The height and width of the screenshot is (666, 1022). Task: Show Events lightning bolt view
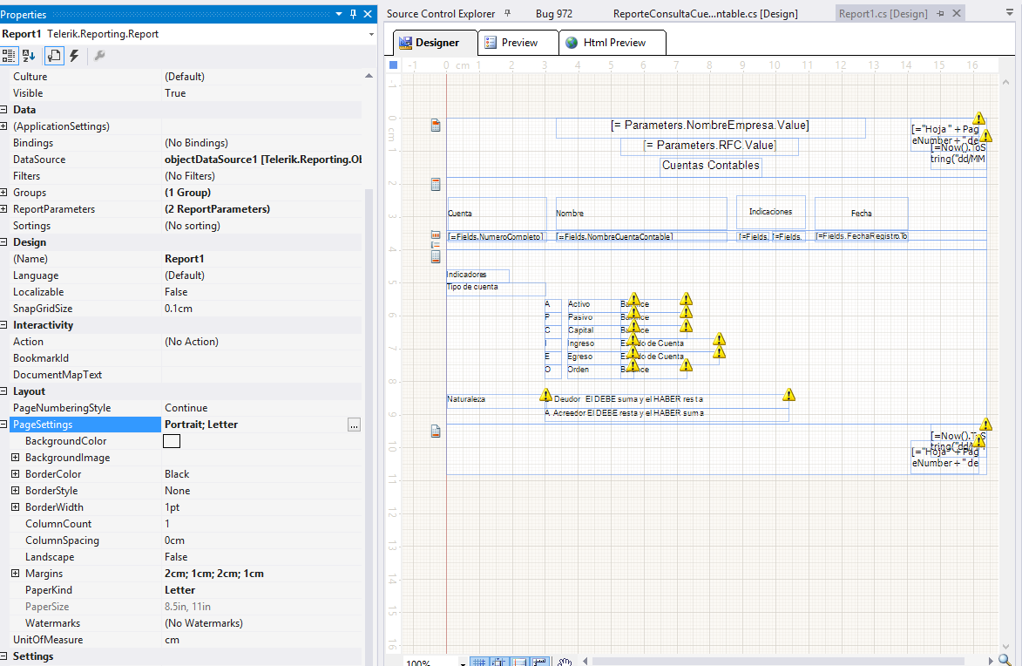[74, 56]
